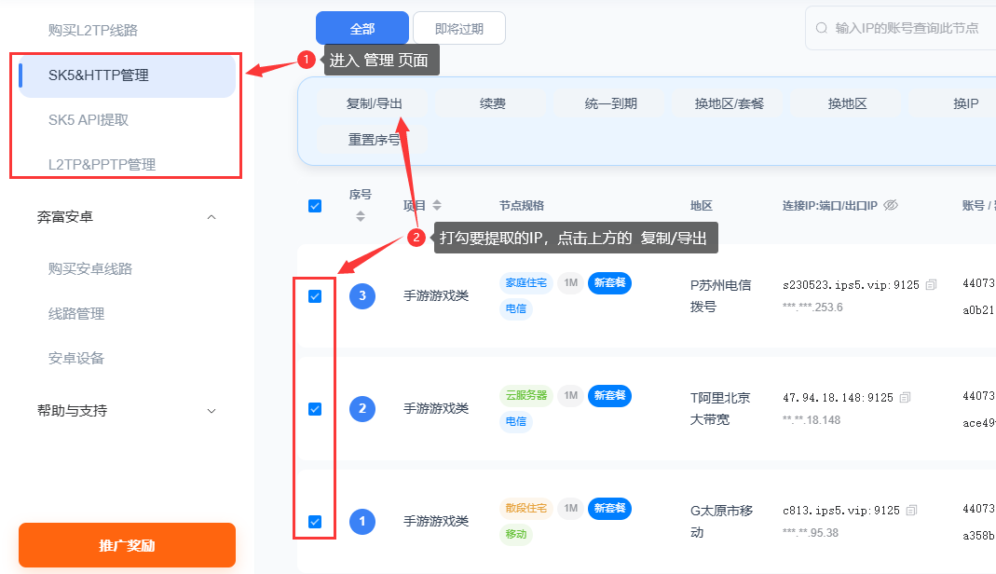
Task: Click 手游游戏类 in row 3
Action: [x=436, y=296]
